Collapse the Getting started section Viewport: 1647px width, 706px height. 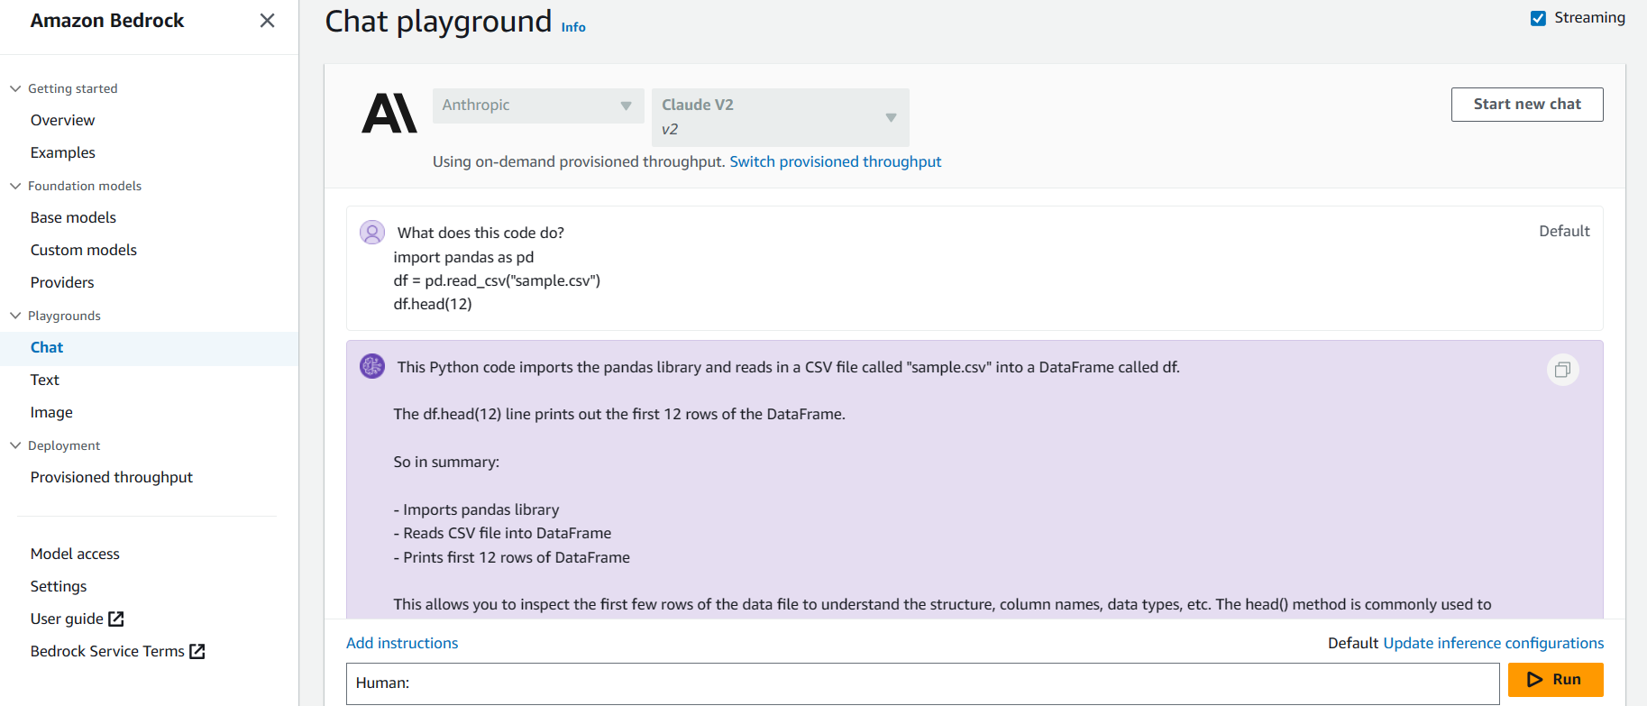coord(15,88)
